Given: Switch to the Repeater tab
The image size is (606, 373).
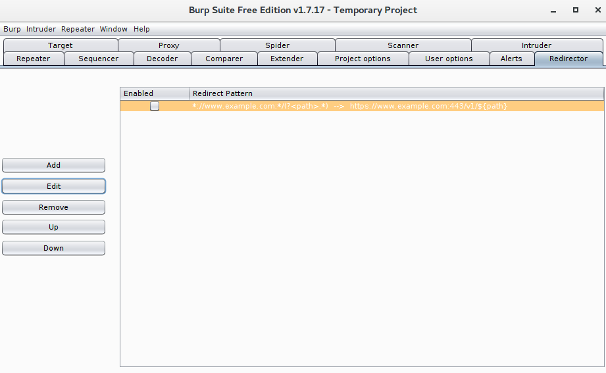Looking at the screenshot, I should [34, 59].
